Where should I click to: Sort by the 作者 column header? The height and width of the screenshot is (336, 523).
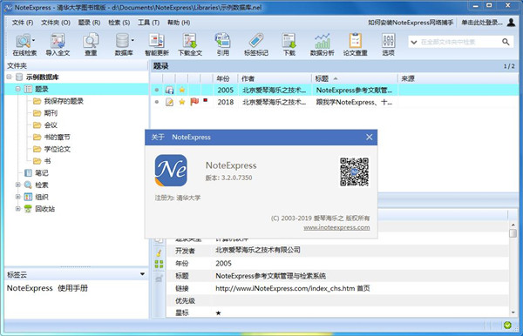click(275, 78)
